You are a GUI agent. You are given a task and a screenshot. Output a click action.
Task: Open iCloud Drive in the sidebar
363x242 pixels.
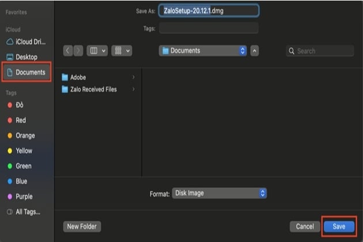coord(26,41)
